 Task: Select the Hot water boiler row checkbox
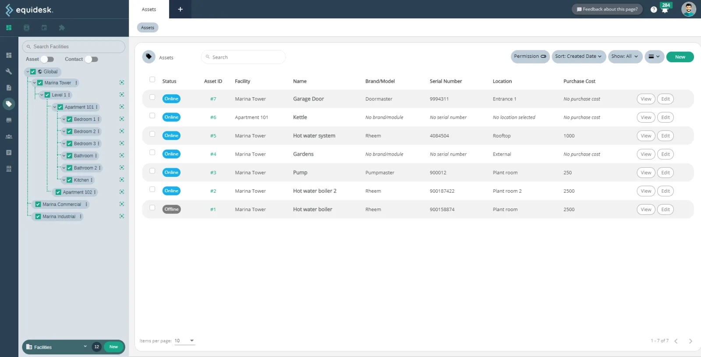click(x=152, y=208)
